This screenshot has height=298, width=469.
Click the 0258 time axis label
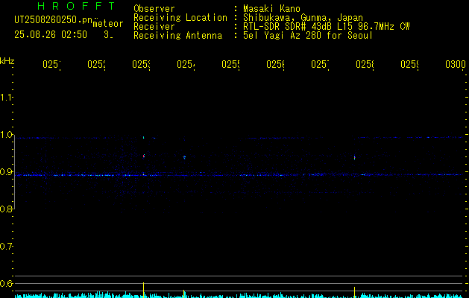pos(365,64)
